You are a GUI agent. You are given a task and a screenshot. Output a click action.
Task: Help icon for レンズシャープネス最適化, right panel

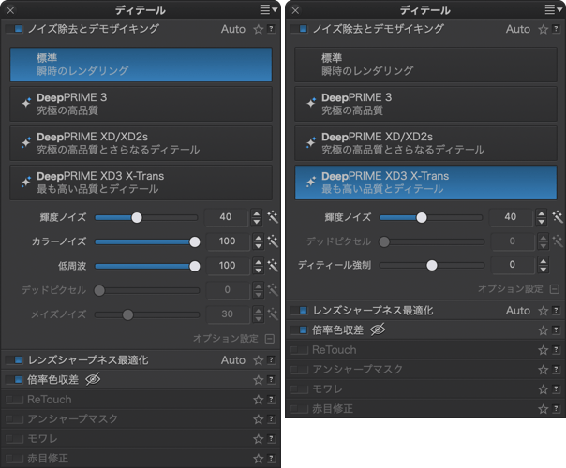click(x=556, y=310)
